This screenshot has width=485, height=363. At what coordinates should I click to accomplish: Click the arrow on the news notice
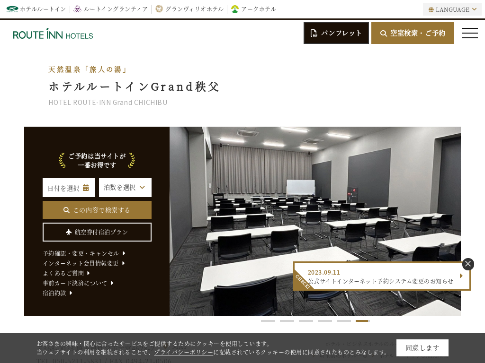(461, 276)
